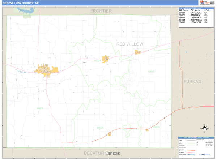Image resolution: width=217 pixels, height=159 pixels.
Task: Click the Danbury town marker on the red highway
Action: click(x=110, y=134)
